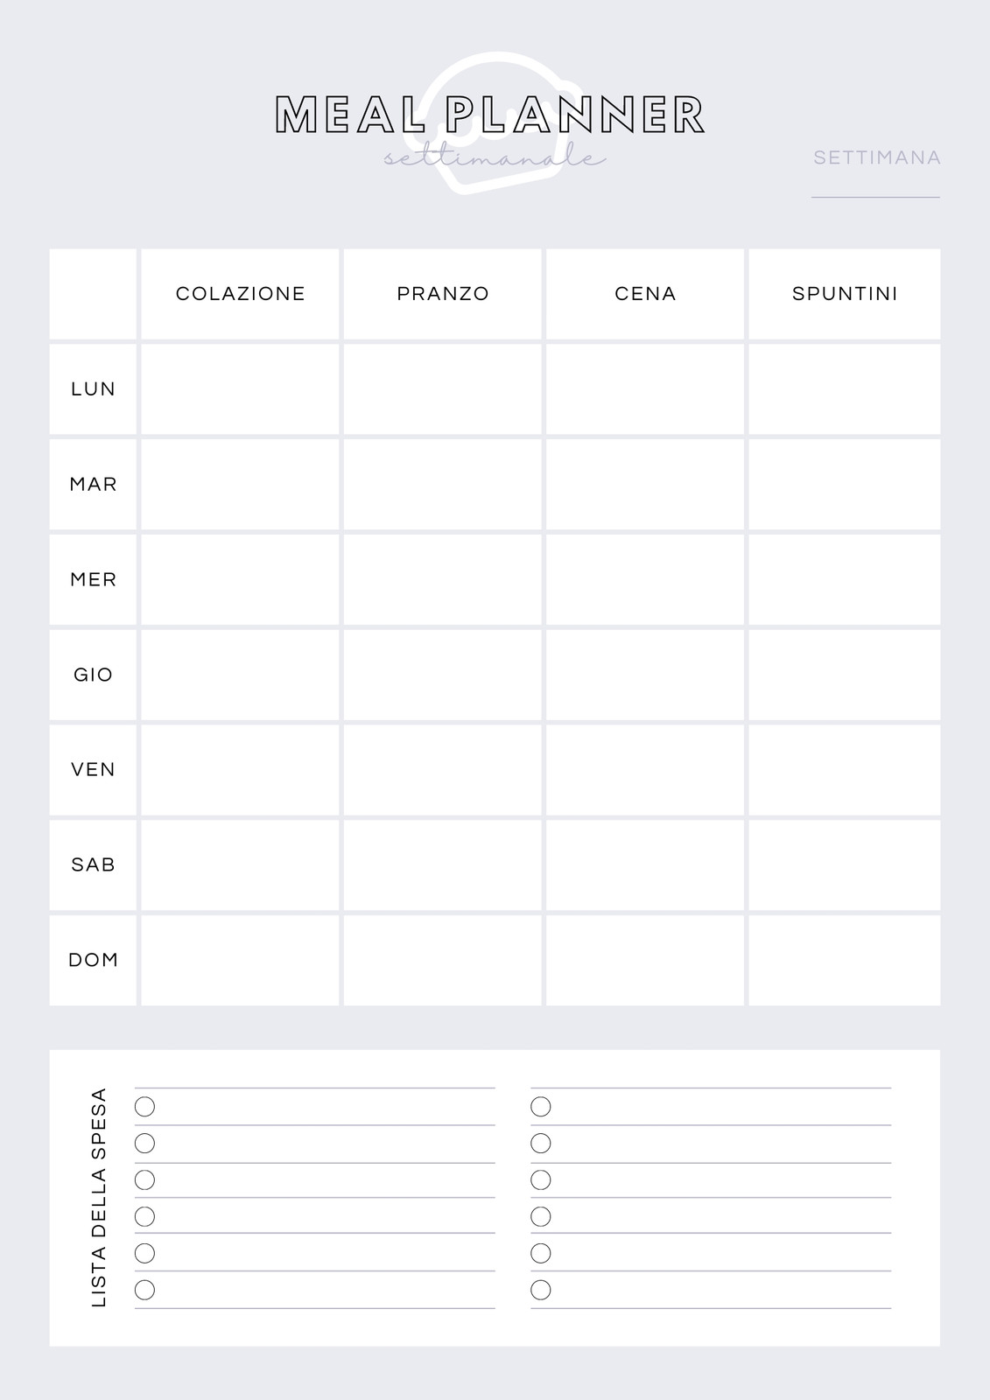Click the MER pranzo cell
The height and width of the screenshot is (1400, 990).
[442, 579]
